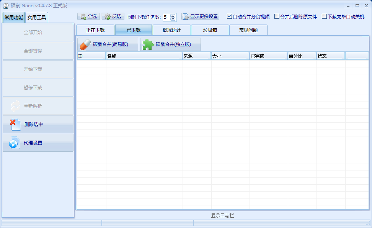Click the 重新解析 refresh arrows icon
This screenshot has width=372, height=228.
(15, 106)
